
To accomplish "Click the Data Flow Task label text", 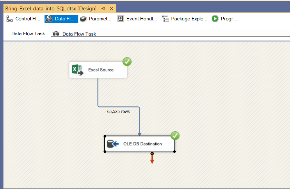I will tap(29, 34).
